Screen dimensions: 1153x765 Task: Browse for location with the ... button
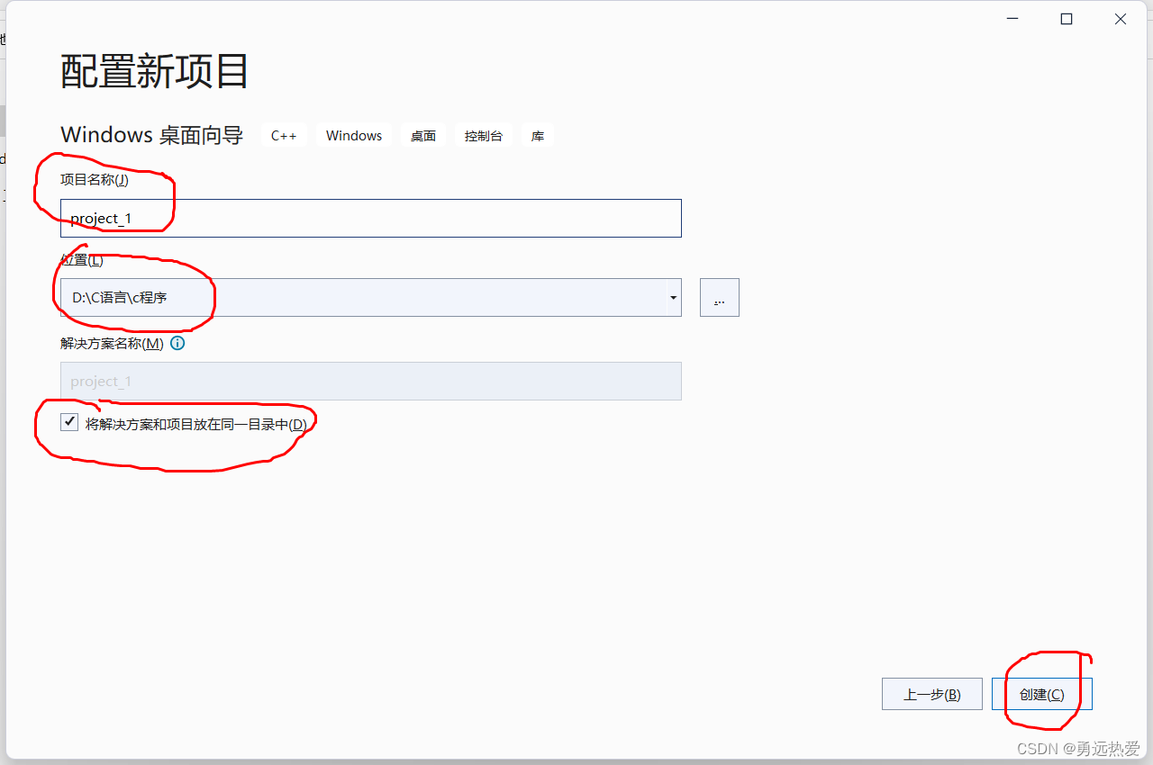719,298
